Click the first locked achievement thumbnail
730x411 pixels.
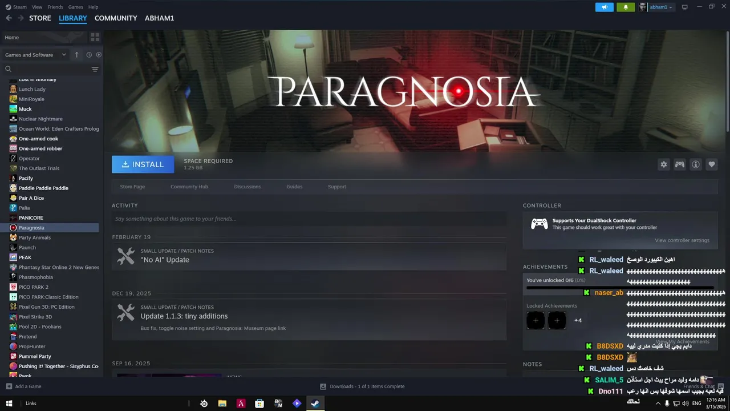536,320
